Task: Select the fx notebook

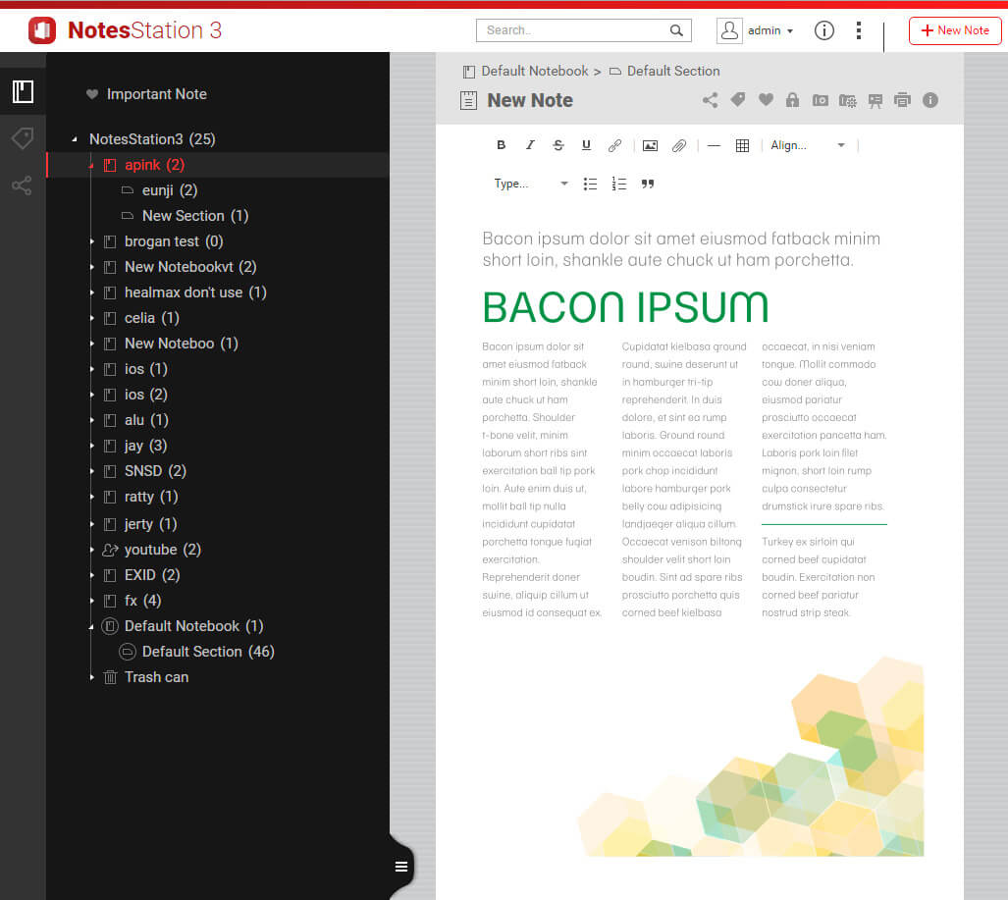Action: (x=142, y=601)
